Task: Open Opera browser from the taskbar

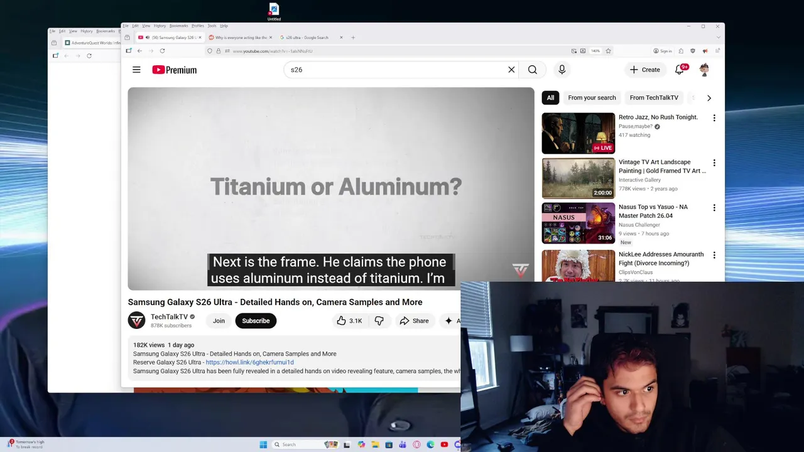Action: coord(416,444)
